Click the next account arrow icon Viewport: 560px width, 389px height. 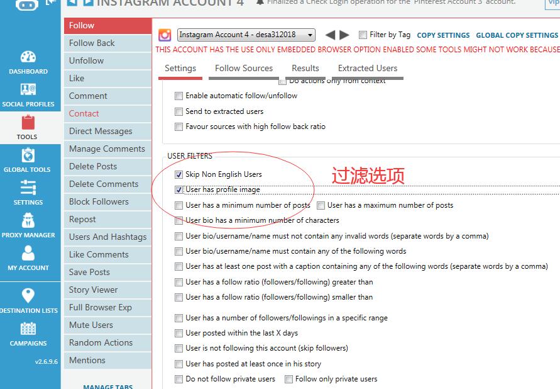point(344,35)
